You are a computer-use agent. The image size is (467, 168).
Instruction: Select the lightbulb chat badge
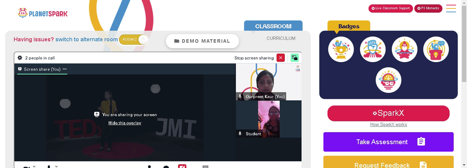click(x=436, y=49)
